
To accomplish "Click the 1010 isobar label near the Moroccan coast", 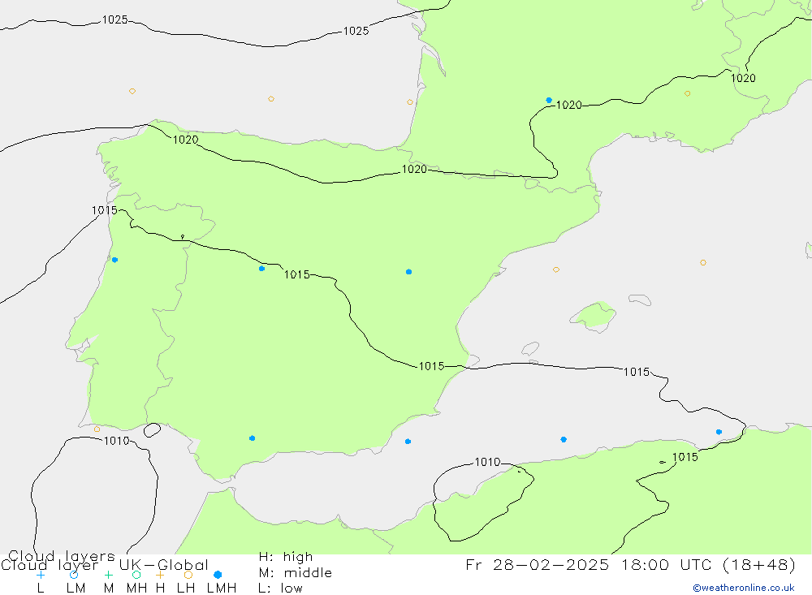I will pyautogui.click(x=488, y=462).
